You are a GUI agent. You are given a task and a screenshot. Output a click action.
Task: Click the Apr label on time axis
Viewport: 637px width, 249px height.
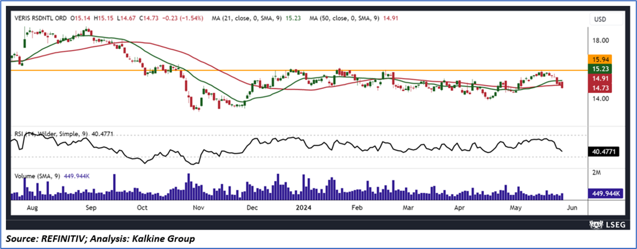pos(459,208)
